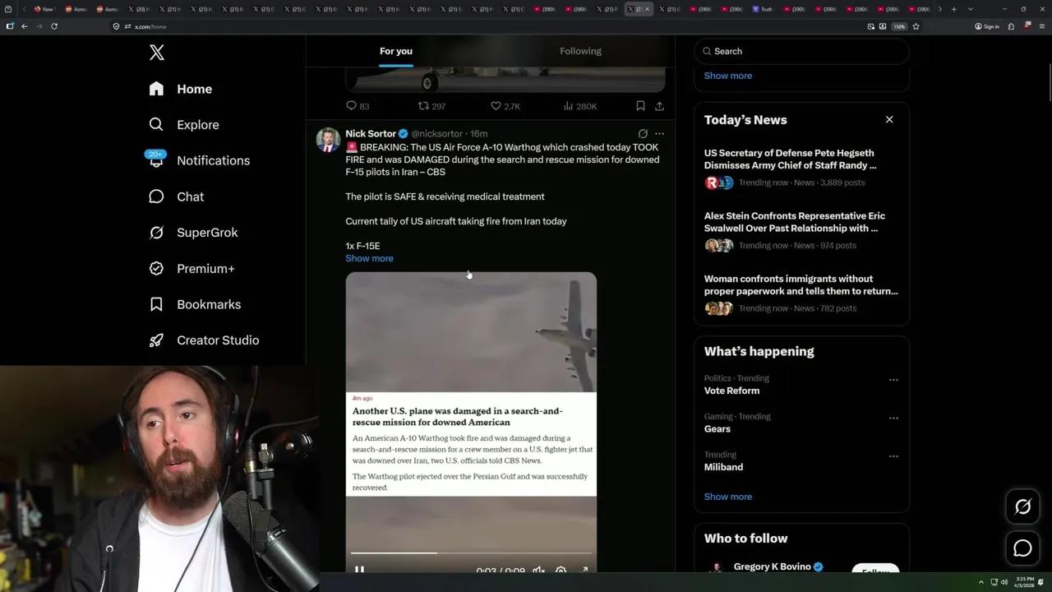
Task: Open the Gears trending topic
Action: pos(717,428)
